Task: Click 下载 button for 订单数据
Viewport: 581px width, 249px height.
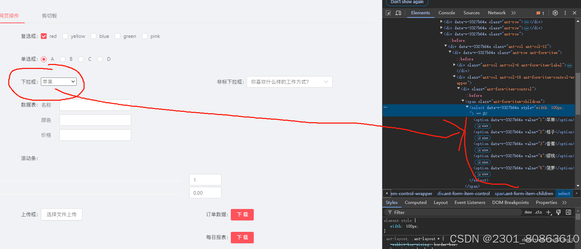Action: [242, 214]
